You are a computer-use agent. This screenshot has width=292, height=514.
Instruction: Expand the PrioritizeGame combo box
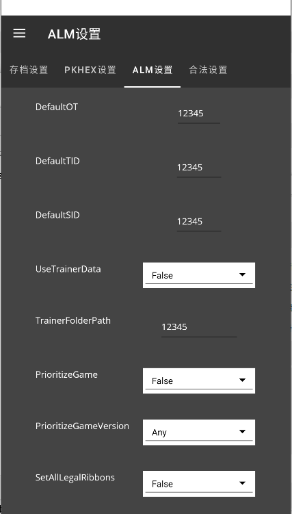click(x=199, y=381)
